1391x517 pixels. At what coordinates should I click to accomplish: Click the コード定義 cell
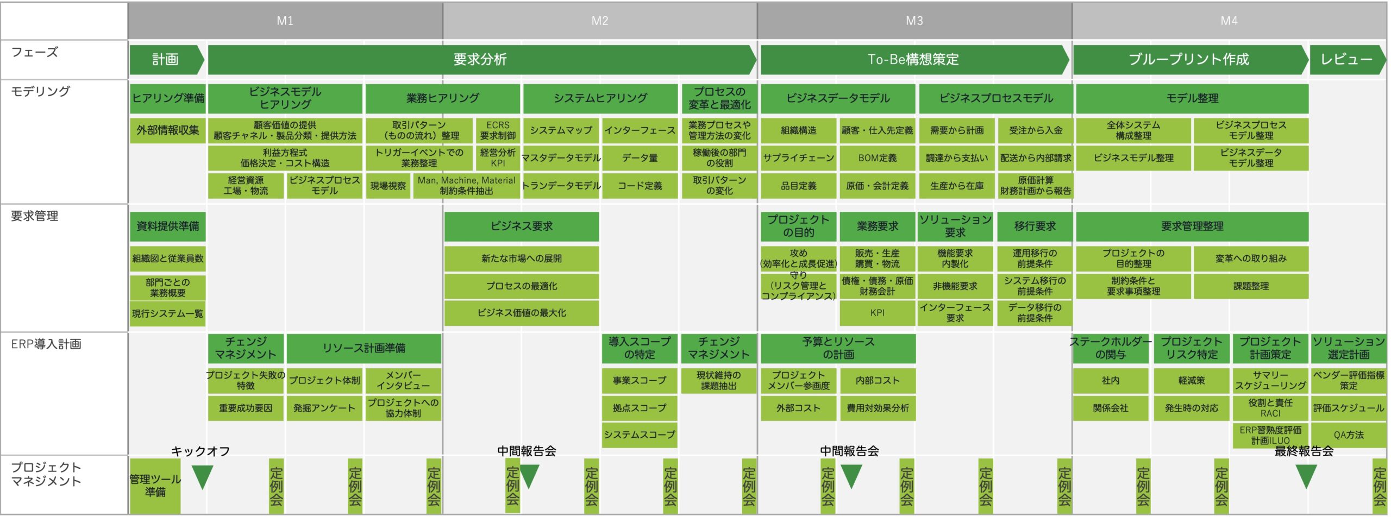point(640,186)
